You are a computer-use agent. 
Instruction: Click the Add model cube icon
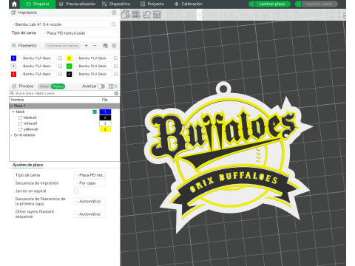pos(126,15)
